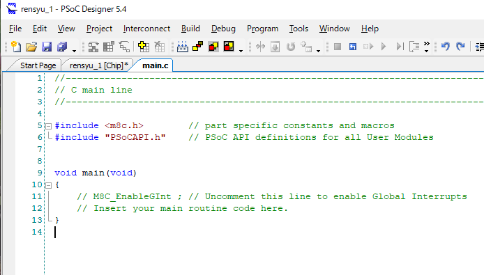Click on the text "PSoCAPI.h" in line 6
Viewport: 484px width, 275px height.
135,137
